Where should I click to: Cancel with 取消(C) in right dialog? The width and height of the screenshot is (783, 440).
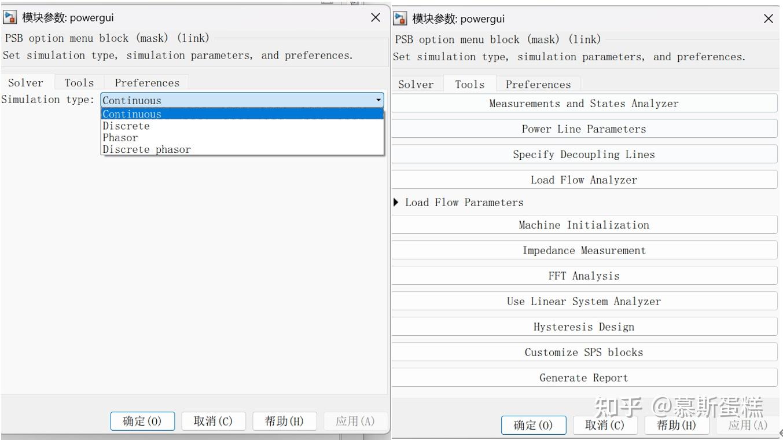pyautogui.click(x=605, y=426)
